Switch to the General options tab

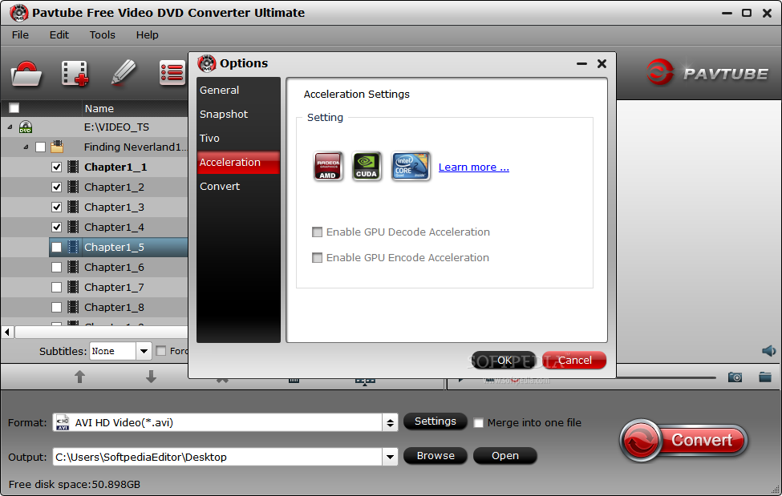click(238, 91)
